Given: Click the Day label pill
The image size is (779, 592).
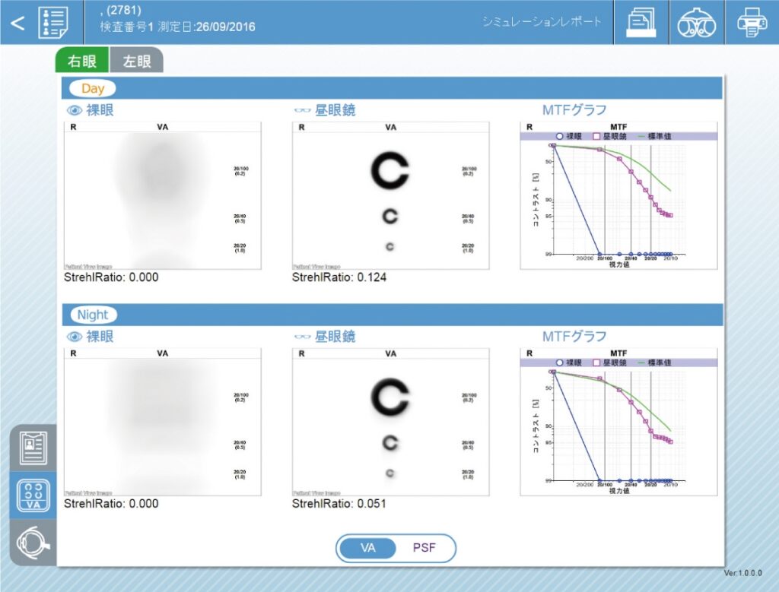Looking at the screenshot, I should (x=92, y=88).
